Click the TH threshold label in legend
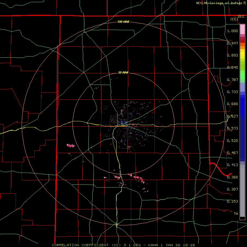The image size is (247, 247). [x=236, y=214]
